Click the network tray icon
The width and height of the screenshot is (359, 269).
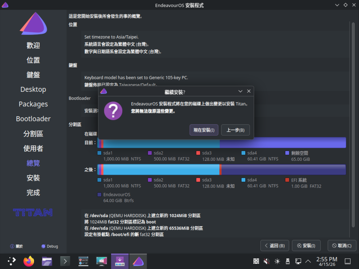[x=298, y=261]
